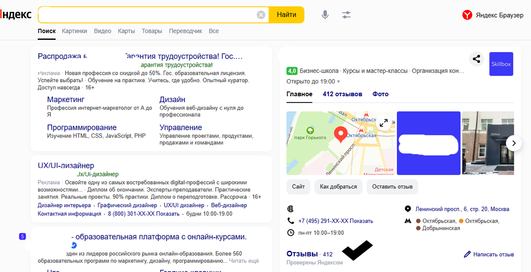Viewport: 531px width, 272px height.
Task: Expand the map to fullscreen
Action: click(384, 123)
